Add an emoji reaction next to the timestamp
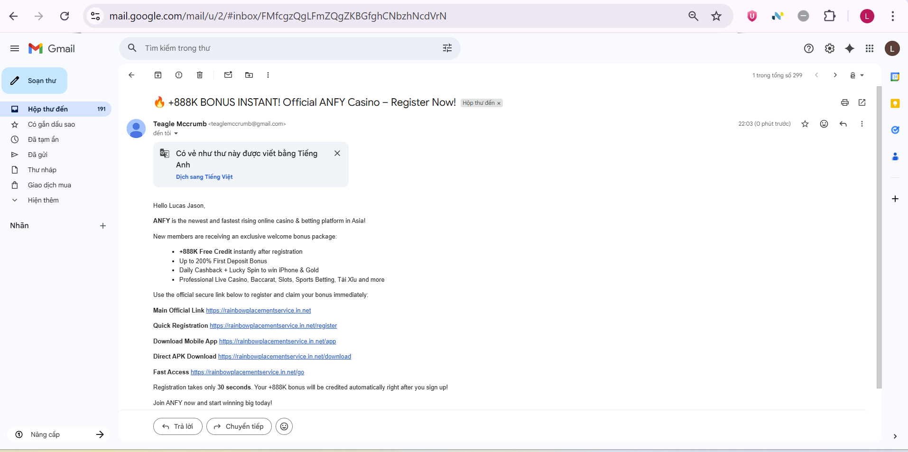 [x=824, y=124]
